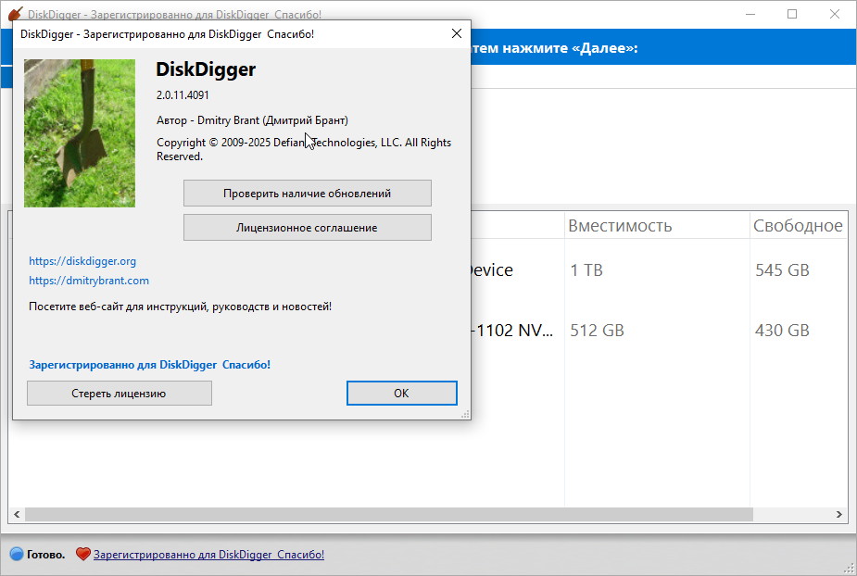Click status bar registration link

[x=208, y=554]
